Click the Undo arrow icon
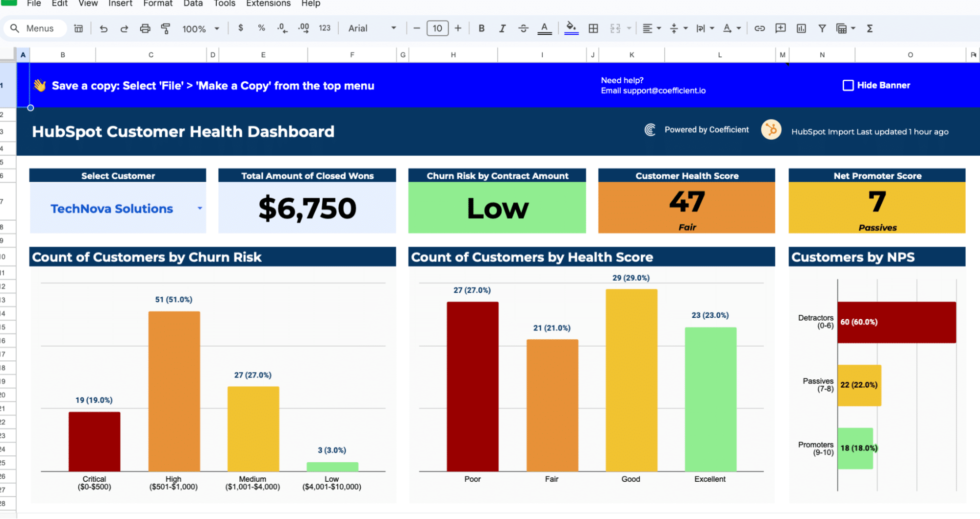The height and width of the screenshot is (519, 980). [103, 28]
